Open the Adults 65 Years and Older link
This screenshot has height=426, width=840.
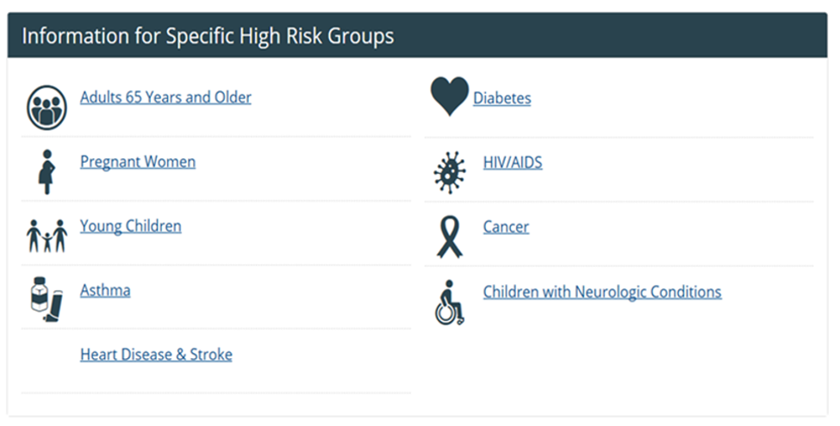165,97
